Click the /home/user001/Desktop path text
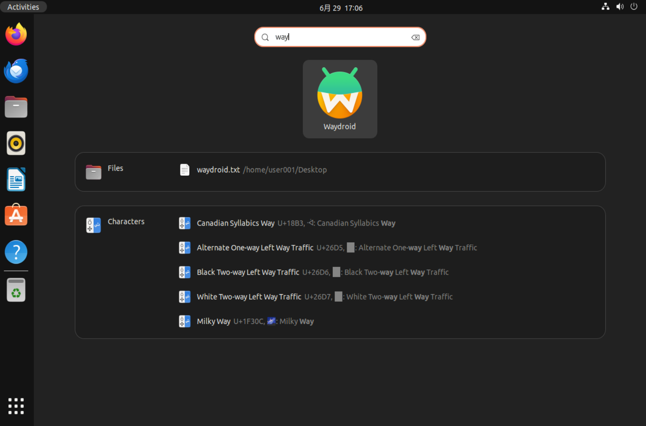The image size is (646, 426). 285,170
